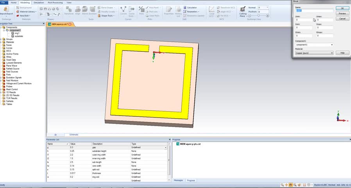Click Cancel in the Brick dialog

[x=342, y=19]
